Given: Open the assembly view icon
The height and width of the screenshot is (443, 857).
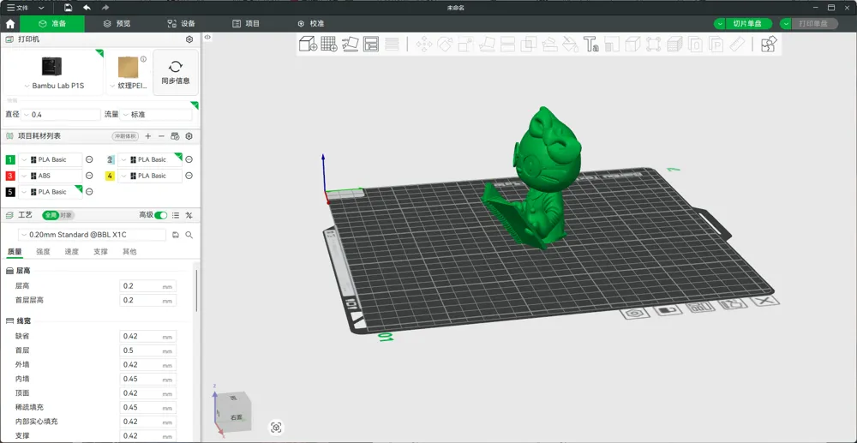Looking at the screenshot, I should [769, 44].
